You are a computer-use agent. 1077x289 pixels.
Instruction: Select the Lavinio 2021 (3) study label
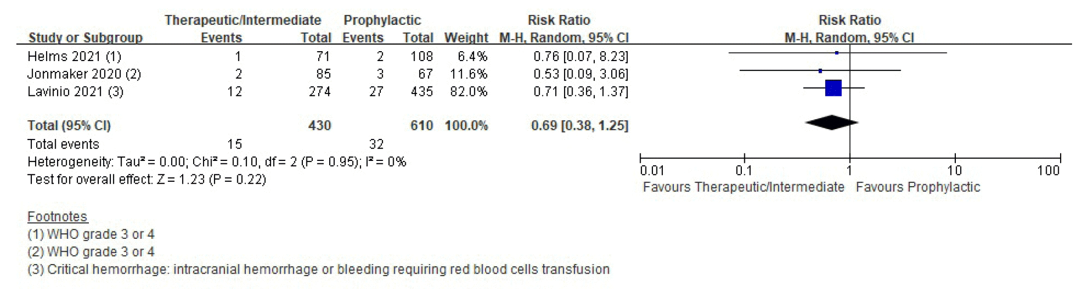tap(75, 91)
